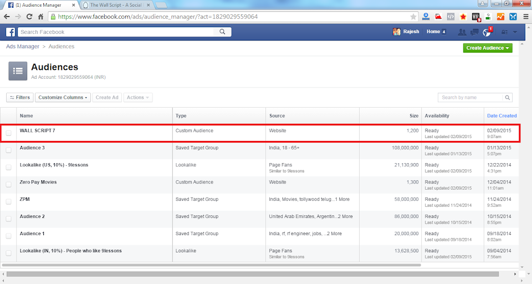Viewport: 532px width, 284px height.
Task: Click the 2 More text in Audience 2 row
Action: pyautogui.click(x=345, y=216)
